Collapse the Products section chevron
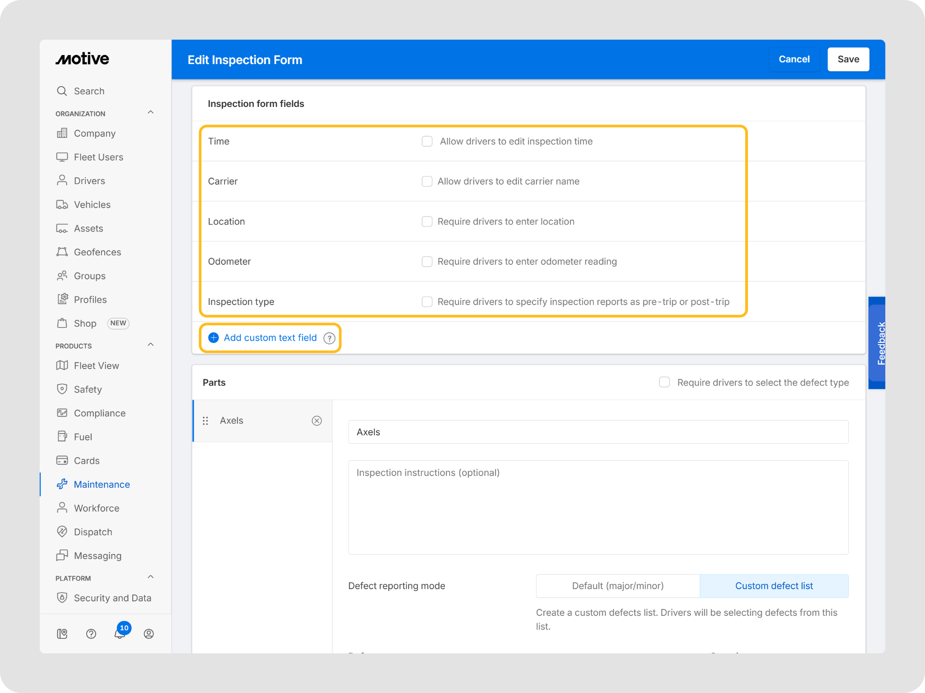925x693 pixels. coord(151,345)
